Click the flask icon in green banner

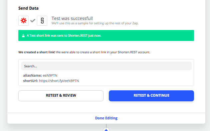coord(23,36)
